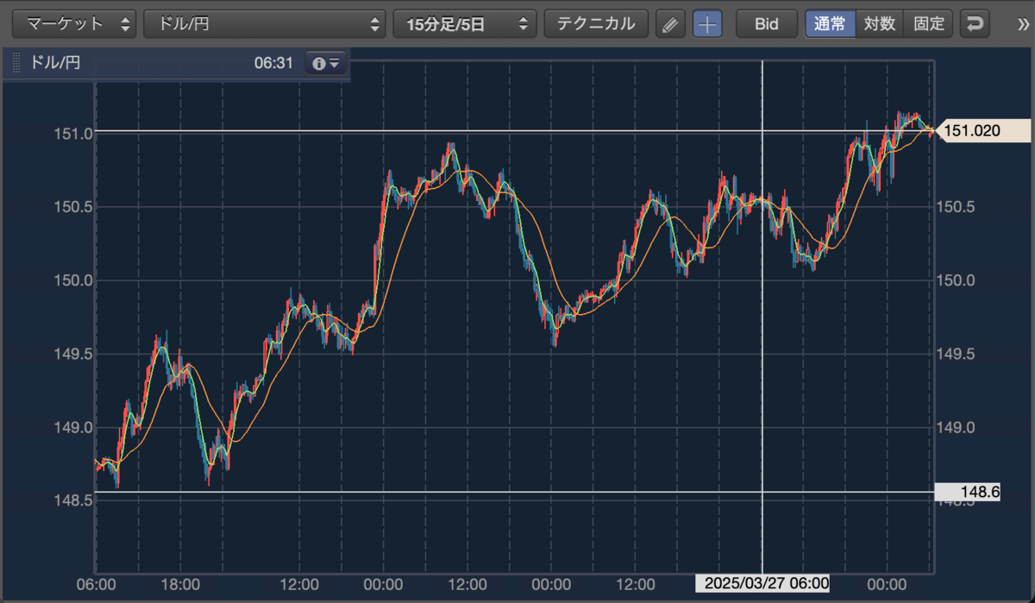Grab the ドル/円 panel drag handle
Viewport: 1035px width, 603px height.
(x=16, y=63)
